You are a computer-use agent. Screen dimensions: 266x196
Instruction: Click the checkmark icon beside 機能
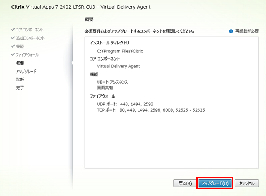[13, 46]
